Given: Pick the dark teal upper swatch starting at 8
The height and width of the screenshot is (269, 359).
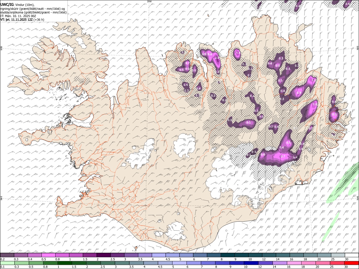Looking at the screenshot, I should point(228,255).
